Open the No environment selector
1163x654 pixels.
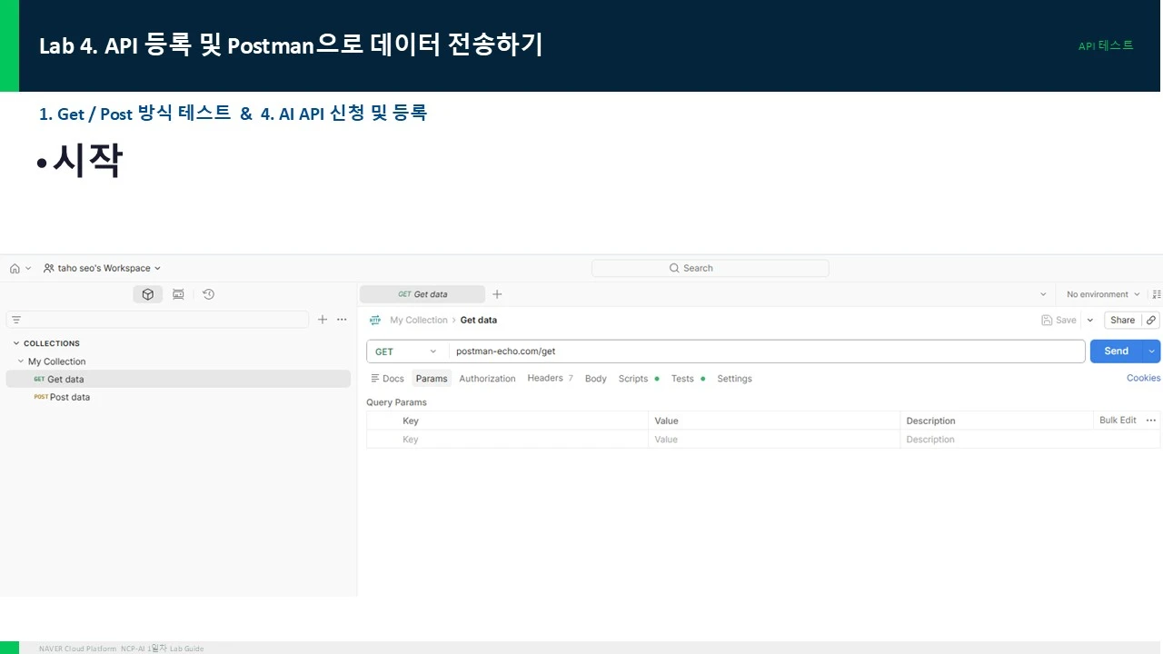pyautogui.click(x=1103, y=294)
